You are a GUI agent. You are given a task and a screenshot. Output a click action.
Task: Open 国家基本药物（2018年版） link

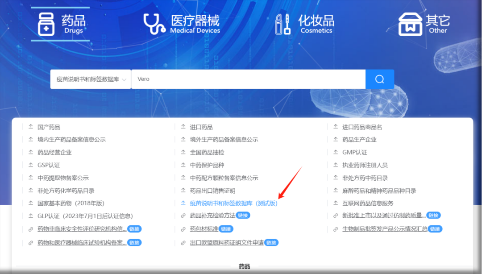coord(71,203)
